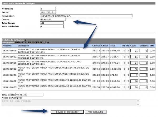Click the Notas de Compra text area
158x117 pixels.
pyautogui.click(x=69, y=103)
